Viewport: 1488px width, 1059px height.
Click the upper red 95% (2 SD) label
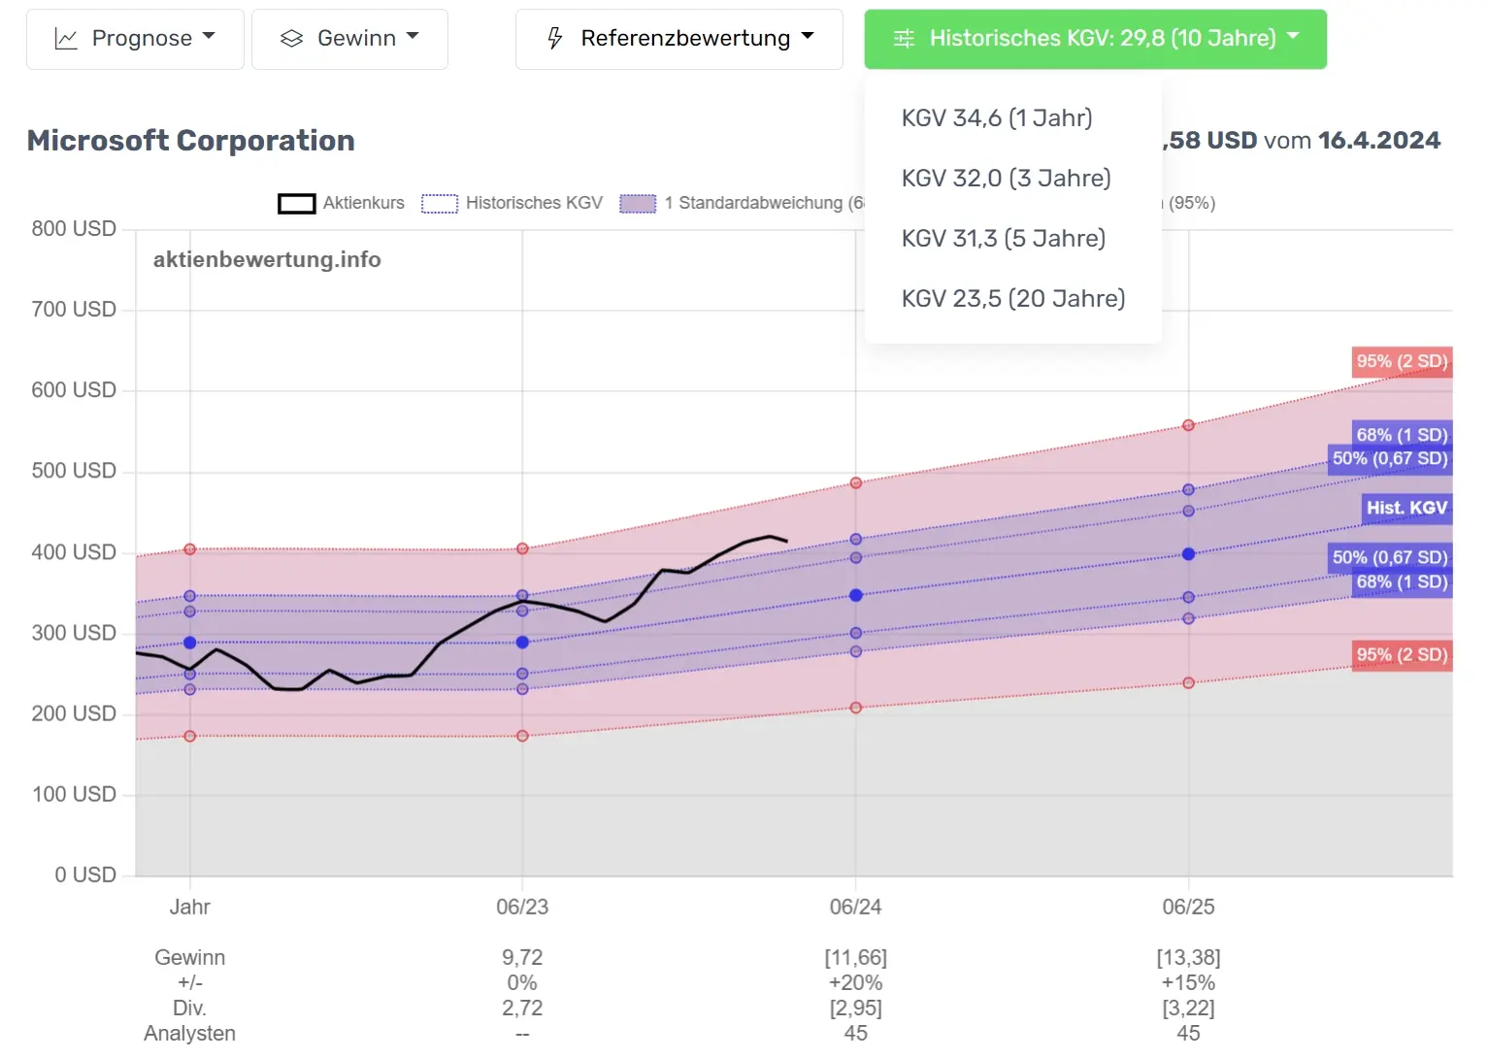pyautogui.click(x=1402, y=362)
